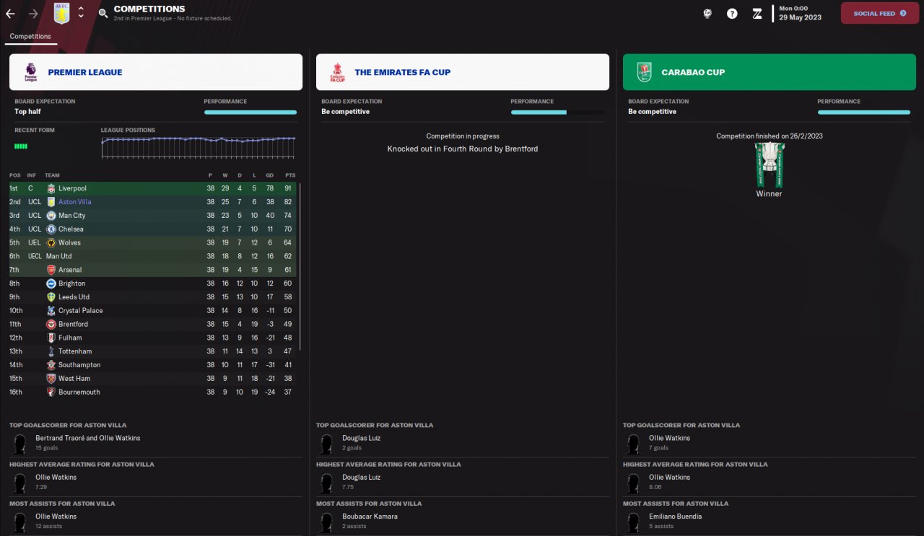Image resolution: width=924 pixels, height=536 pixels.
Task: Click the Liverpool club badge in the table
Action: click(51, 188)
